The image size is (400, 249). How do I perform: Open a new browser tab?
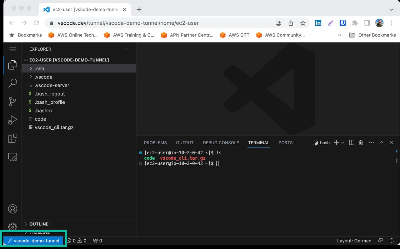pyautogui.click(x=139, y=9)
